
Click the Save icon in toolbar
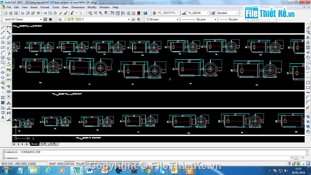(x=16, y=13)
